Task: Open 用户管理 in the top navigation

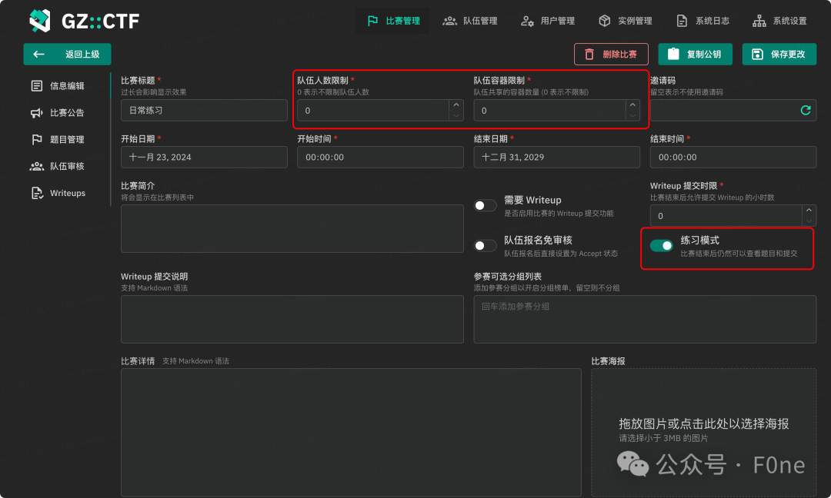Action: (x=548, y=22)
